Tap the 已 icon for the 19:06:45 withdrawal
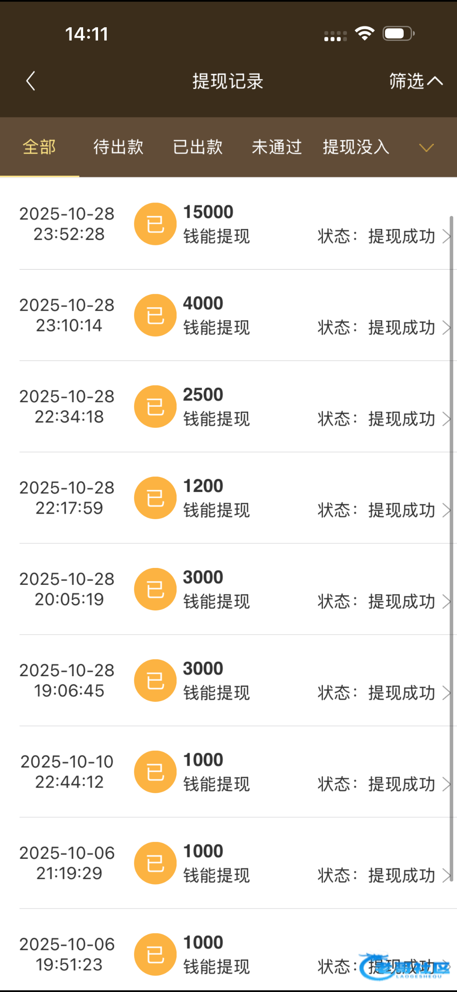The width and height of the screenshot is (457, 992). (x=155, y=681)
